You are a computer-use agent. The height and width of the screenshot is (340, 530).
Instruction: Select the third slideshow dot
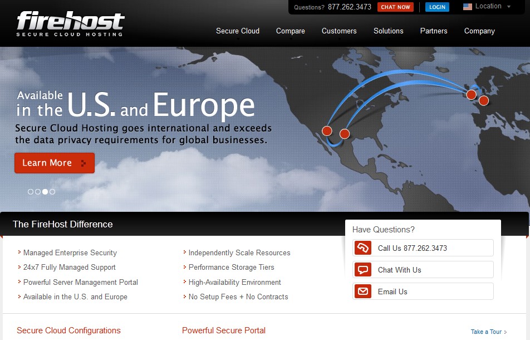coord(45,192)
